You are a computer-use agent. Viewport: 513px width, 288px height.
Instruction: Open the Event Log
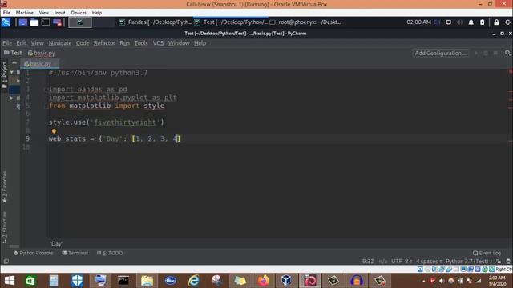click(x=487, y=253)
